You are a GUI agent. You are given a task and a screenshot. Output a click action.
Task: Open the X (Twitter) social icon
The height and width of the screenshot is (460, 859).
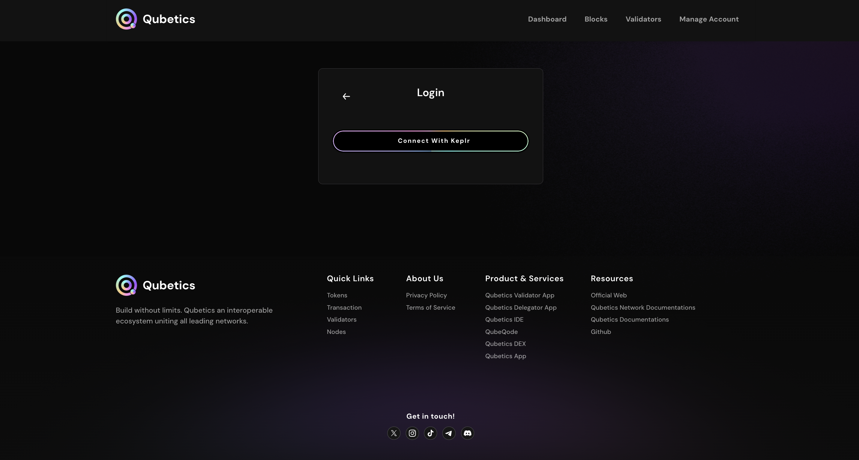click(x=394, y=433)
